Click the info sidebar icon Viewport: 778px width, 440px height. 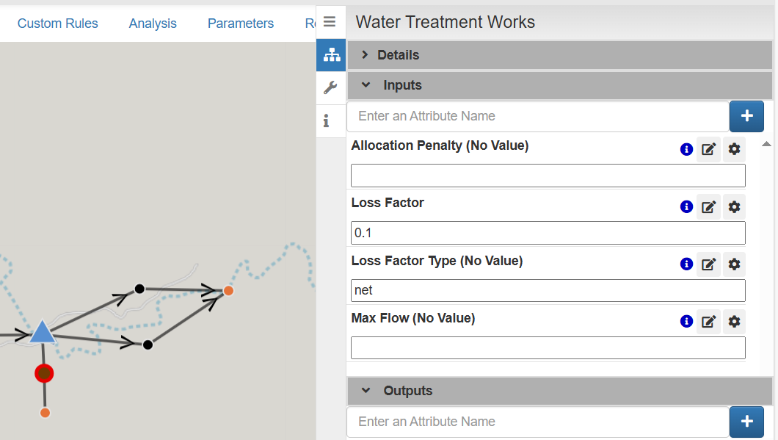pos(327,120)
